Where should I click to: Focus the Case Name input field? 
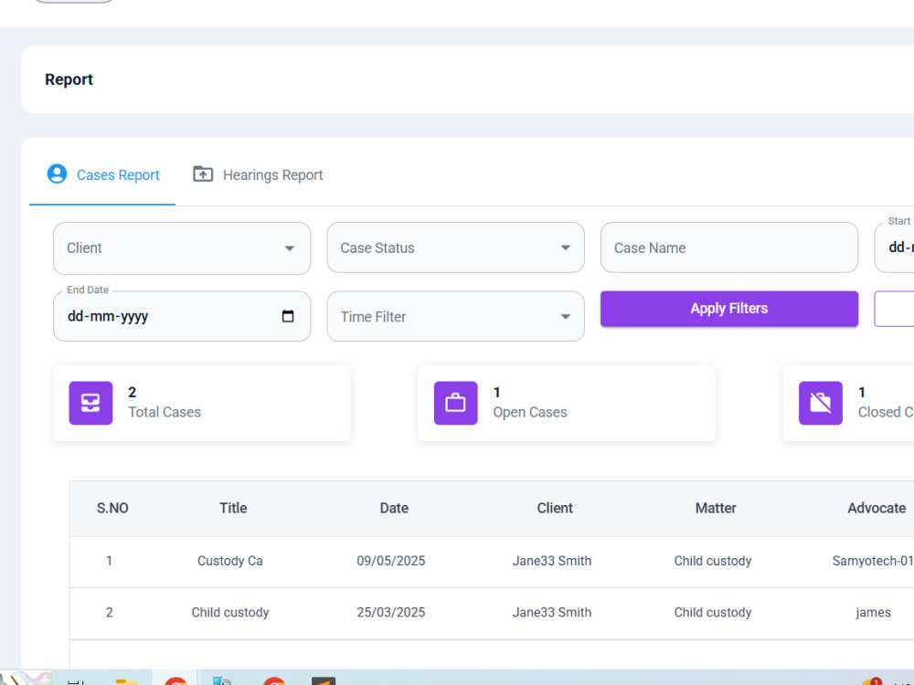pyautogui.click(x=729, y=248)
